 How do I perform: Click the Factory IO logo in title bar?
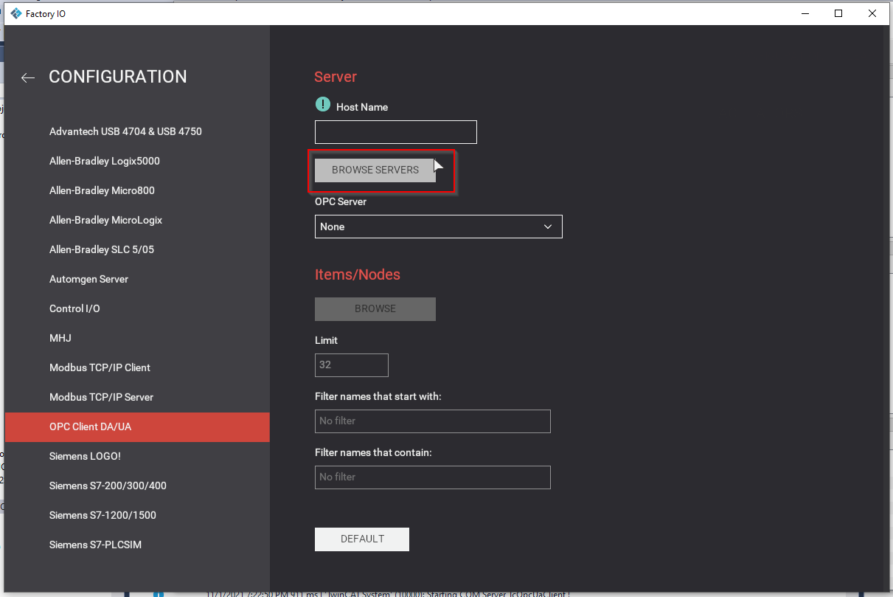[15, 13]
